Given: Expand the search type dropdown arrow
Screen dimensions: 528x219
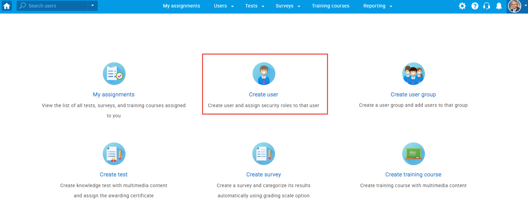Looking at the screenshot, I should [x=92, y=6].
